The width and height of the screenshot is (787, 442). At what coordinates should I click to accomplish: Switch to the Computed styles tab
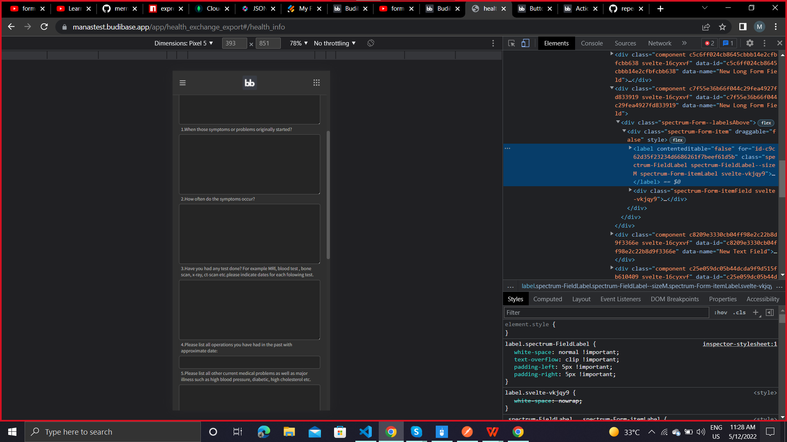[x=548, y=299]
